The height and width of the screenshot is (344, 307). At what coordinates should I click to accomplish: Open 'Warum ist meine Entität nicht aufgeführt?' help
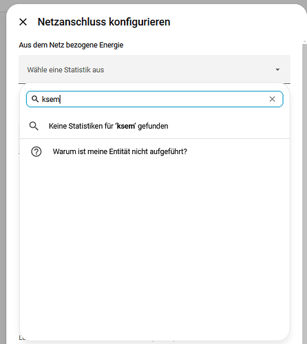[x=155, y=151]
